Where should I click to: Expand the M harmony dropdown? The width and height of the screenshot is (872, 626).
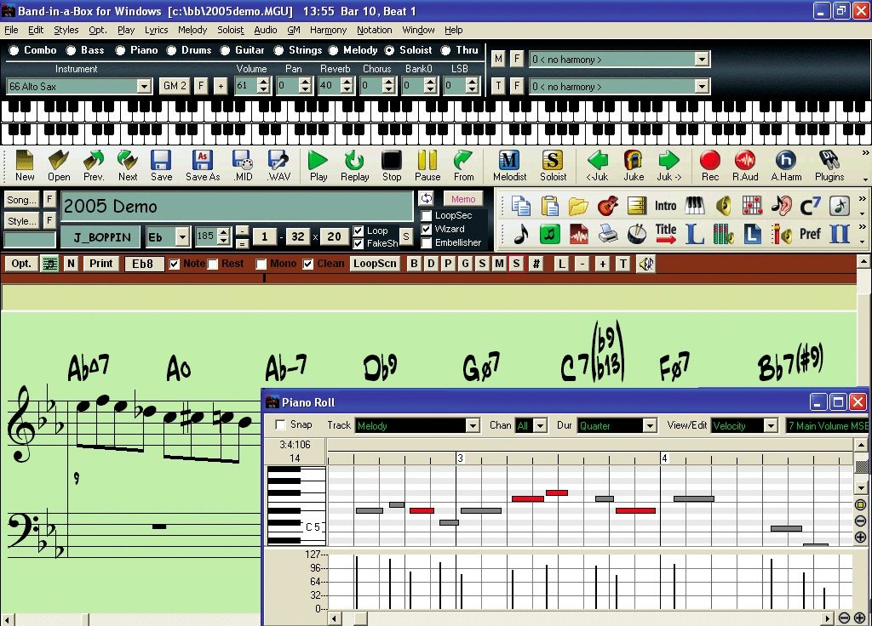tap(702, 59)
